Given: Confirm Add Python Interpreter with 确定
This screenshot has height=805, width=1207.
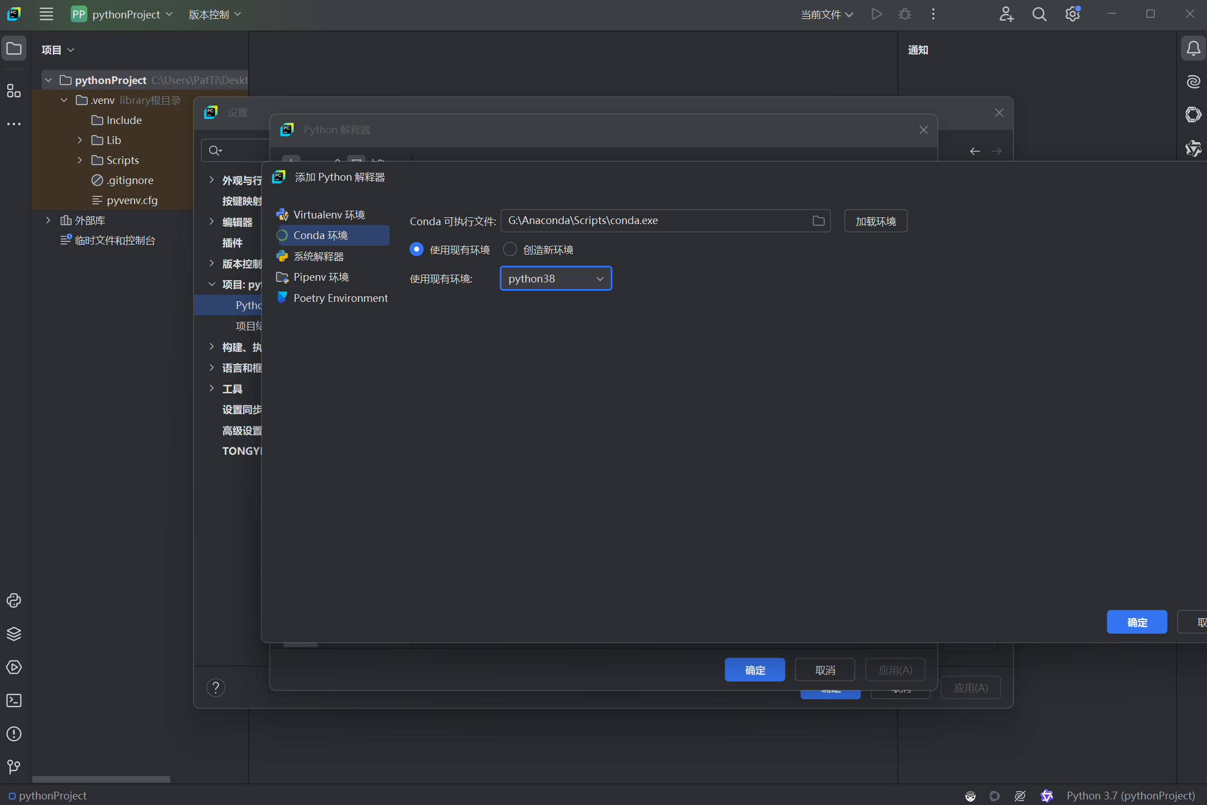Looking at the screenshot, I should pyautogui.click(x=1137, y=622).
